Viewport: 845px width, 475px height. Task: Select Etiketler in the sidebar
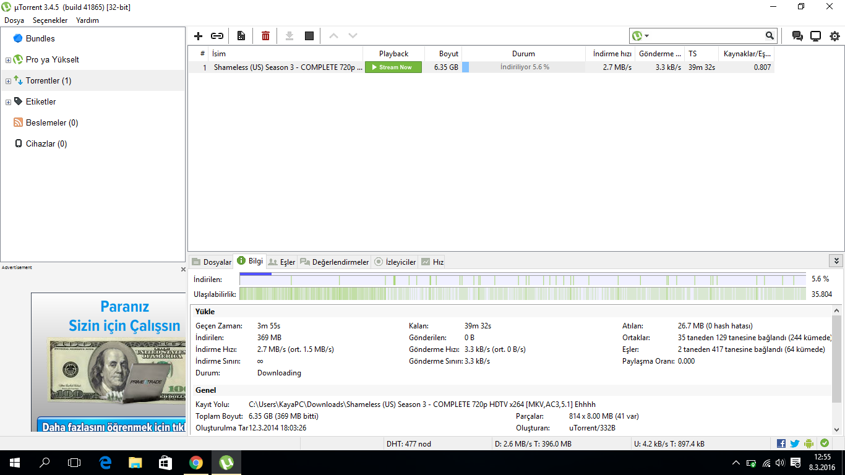pyautogui.click(x=41, y=101)
